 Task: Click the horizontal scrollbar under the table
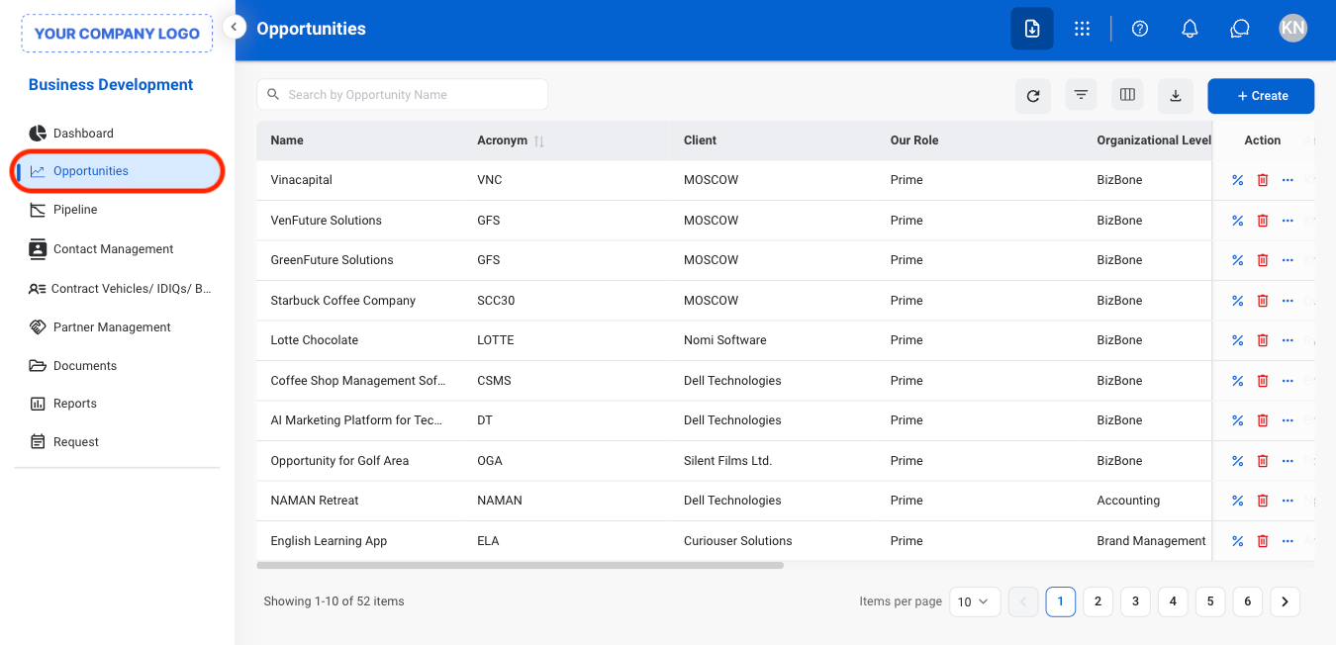520,566
